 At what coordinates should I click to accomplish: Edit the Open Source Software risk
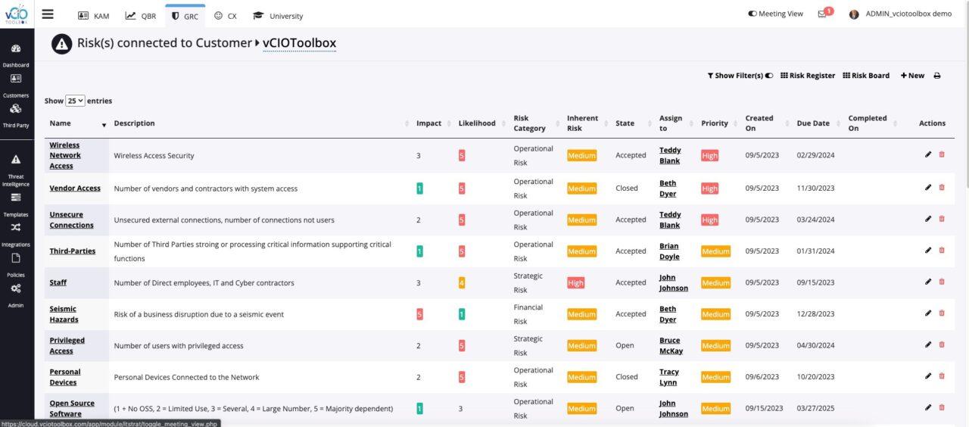click(928, 407)
